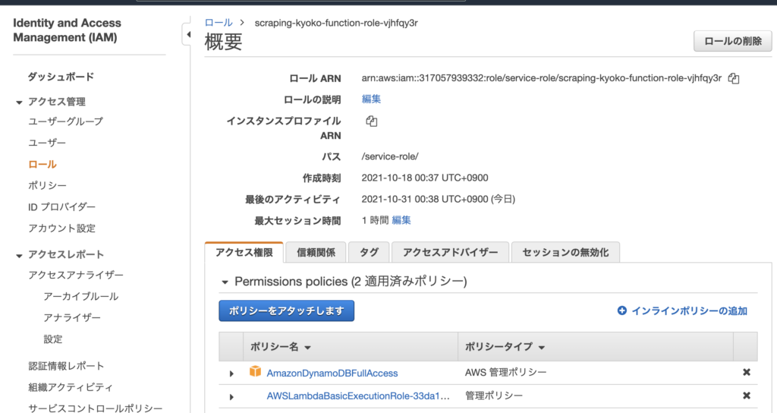Screen dimensions: 777x413
Task: Click the scraping-kyoko-function-role-vjhfqy3r breadcrumb text
Action: 336,23
